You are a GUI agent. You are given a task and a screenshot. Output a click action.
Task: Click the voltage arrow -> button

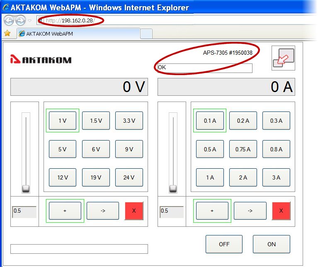click(x=103, y=211)
